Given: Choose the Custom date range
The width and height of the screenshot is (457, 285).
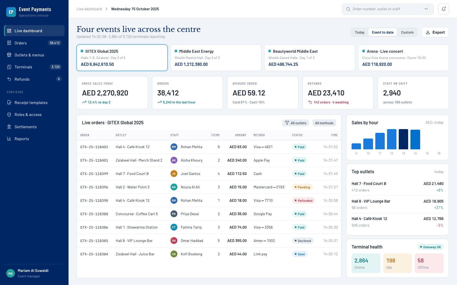Looking at the screenshot, I should (x=407, y=32).
